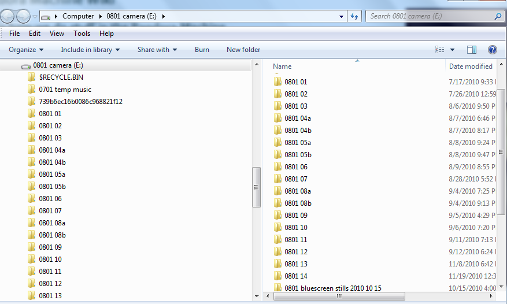This screenshot has height=304, width=507.
Task: Open the Share with dropdown
Action: pos(157,50)
